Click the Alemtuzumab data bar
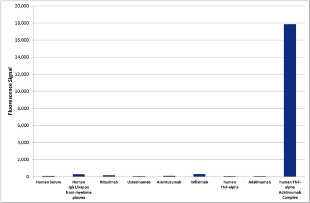 [169, 175]
